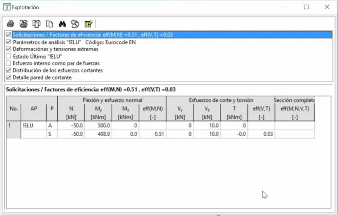Toggle Deformaciónes y tensiones extremas checkbox
Screen dimensions: 338x216
9,49
